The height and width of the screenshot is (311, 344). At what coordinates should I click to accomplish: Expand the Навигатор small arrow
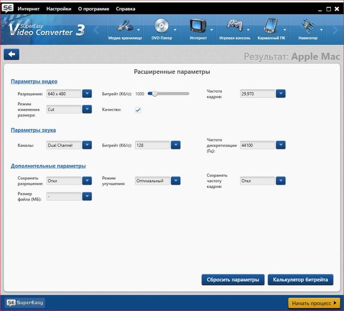tap(321, 30)
